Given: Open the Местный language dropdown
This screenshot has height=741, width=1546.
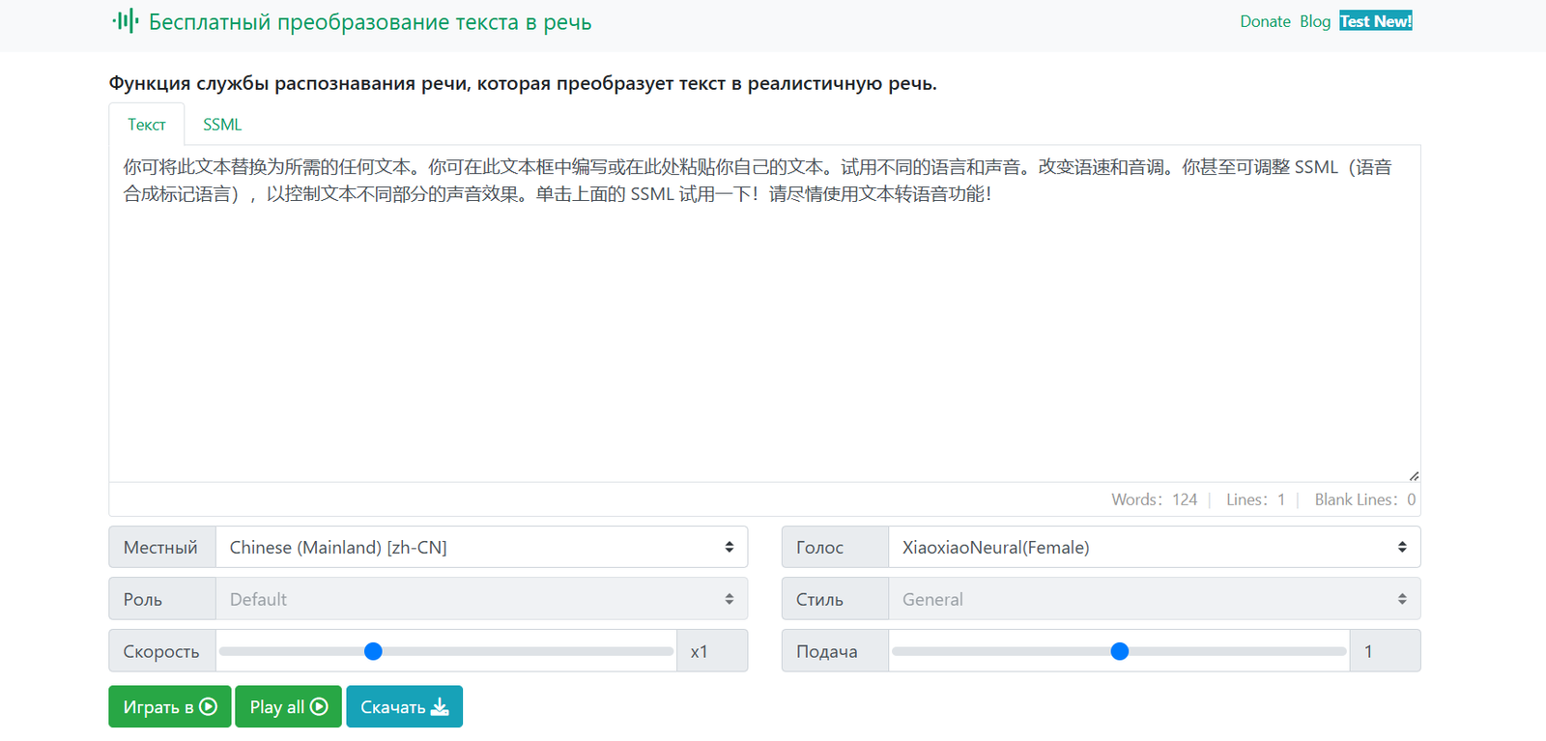Looking at the screenshot, I should [x=481, y=547].
